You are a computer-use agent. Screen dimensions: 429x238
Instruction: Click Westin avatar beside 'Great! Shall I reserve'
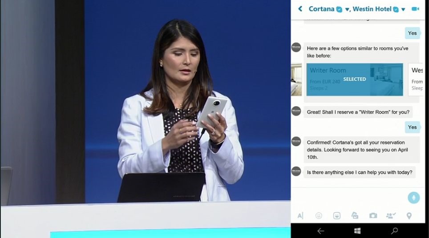(296, 111)
